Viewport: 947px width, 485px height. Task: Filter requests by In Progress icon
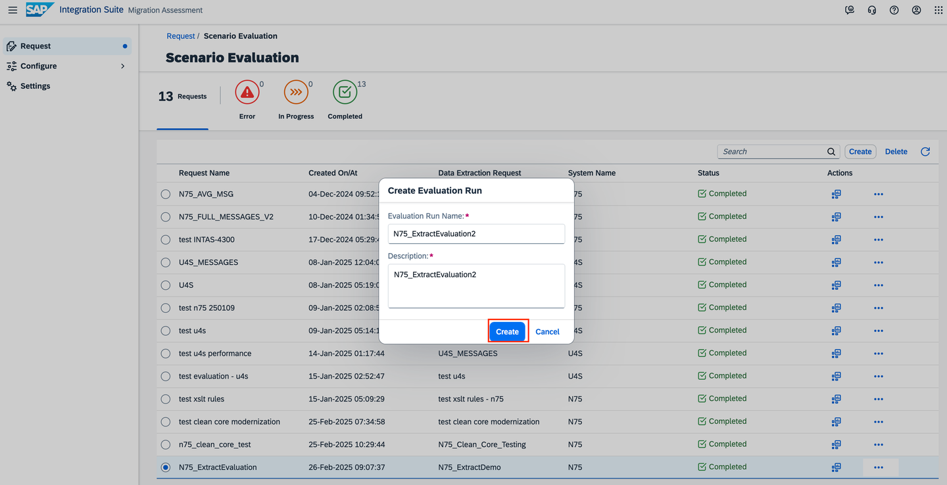coord(296,93)
